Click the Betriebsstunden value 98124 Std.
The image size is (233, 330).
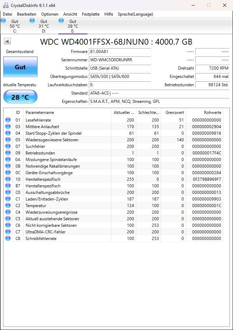212,85
